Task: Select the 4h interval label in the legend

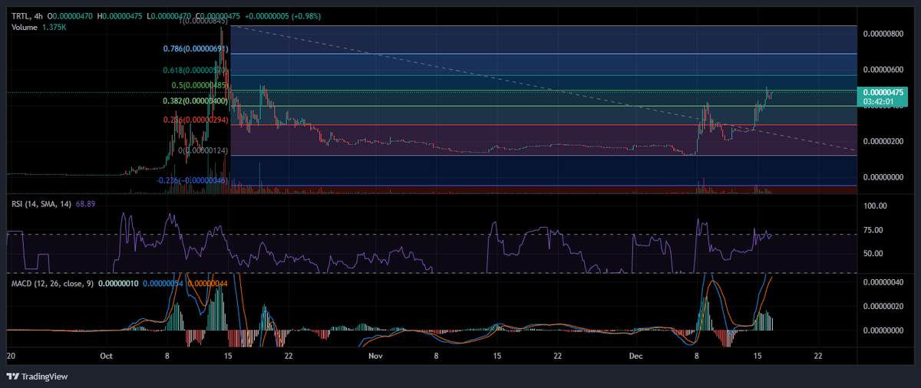Action: (x=38, y=15)
